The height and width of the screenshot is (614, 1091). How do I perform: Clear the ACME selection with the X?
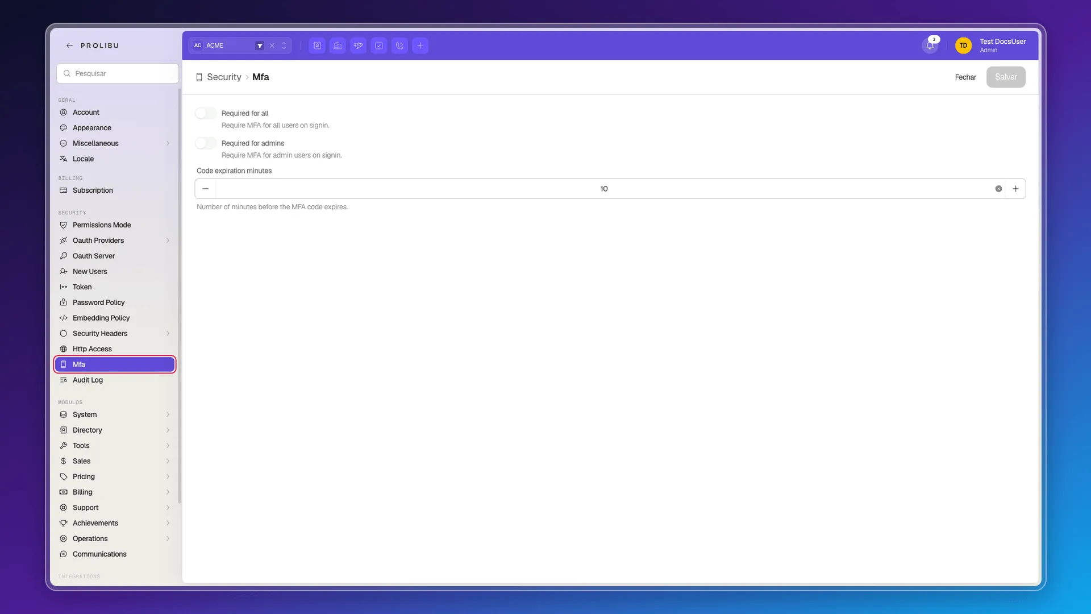point(272,45)
